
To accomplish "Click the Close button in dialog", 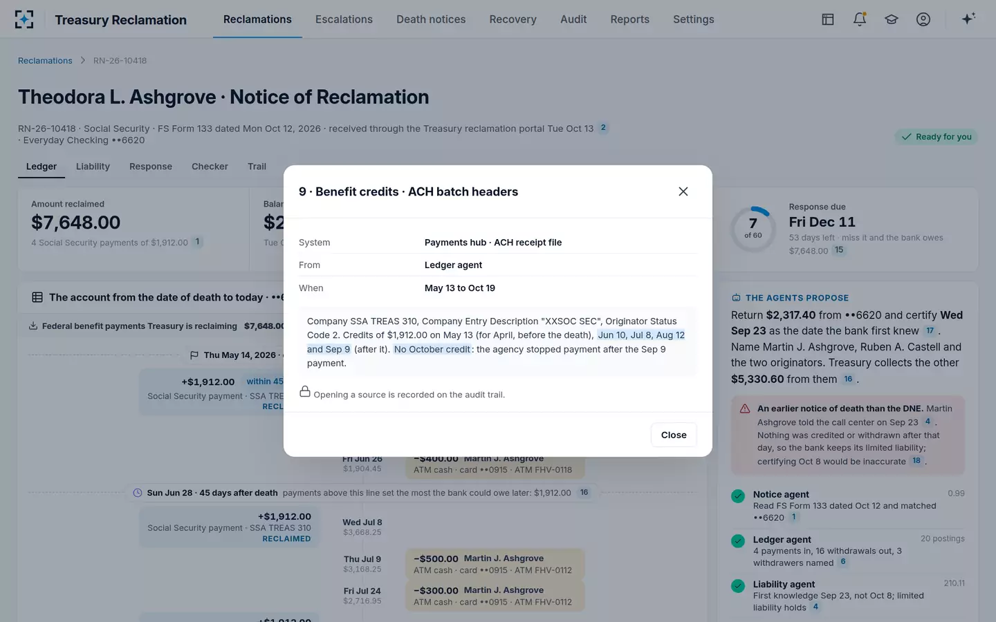I will (x=674, y=435).
